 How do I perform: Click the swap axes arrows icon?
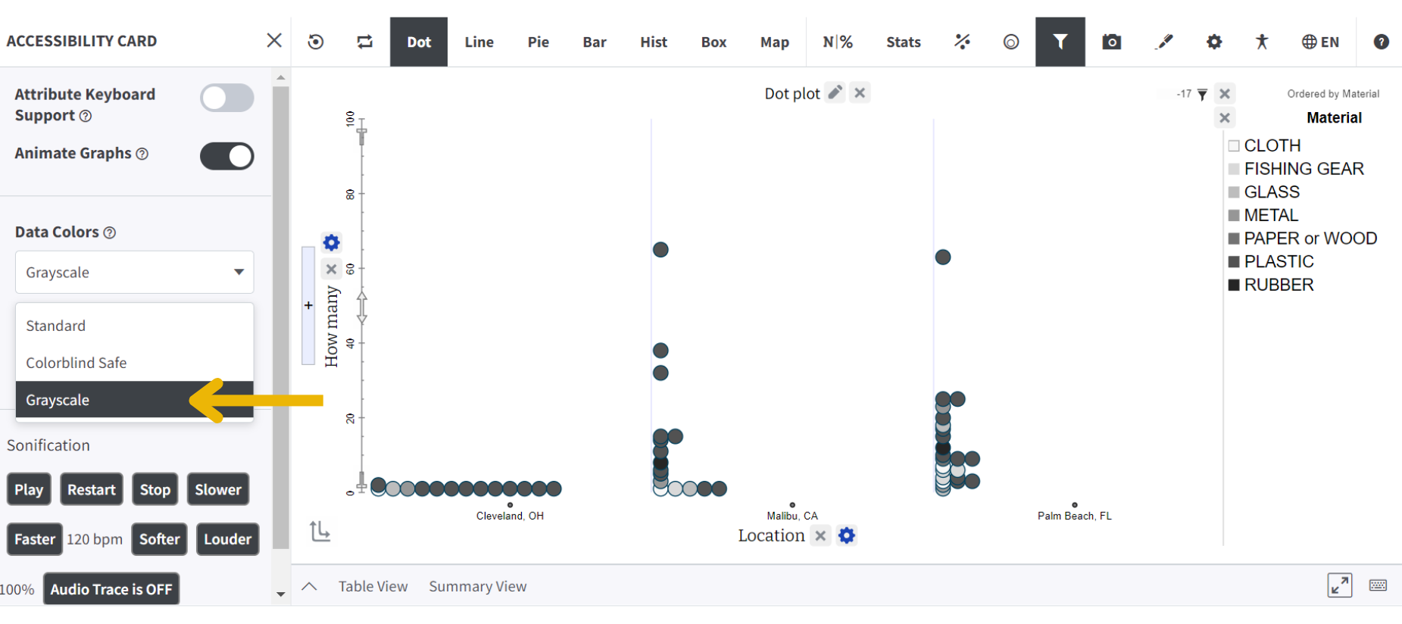(x=365, y=42)
